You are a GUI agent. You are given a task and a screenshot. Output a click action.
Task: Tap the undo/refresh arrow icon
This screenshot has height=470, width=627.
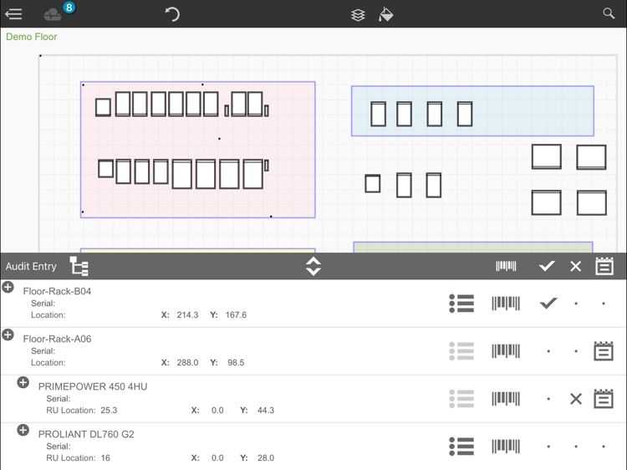[172, 14]
